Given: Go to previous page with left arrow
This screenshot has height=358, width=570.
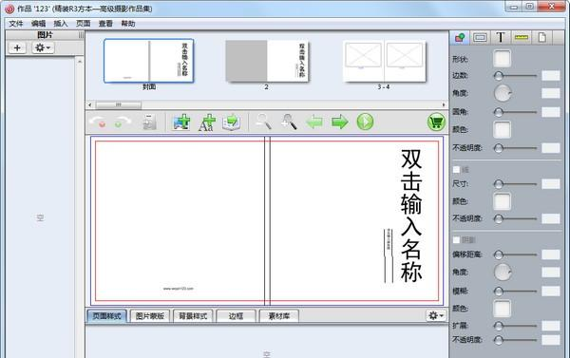Looking at the screenshot, I should [314, 122].
